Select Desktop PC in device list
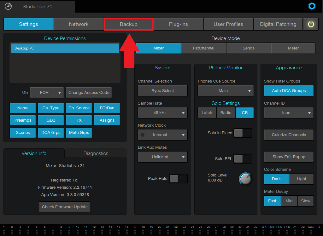 pyautogui.click(x=65, y=48)
